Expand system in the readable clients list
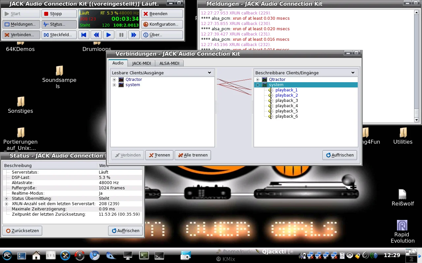 coord(114,85)
